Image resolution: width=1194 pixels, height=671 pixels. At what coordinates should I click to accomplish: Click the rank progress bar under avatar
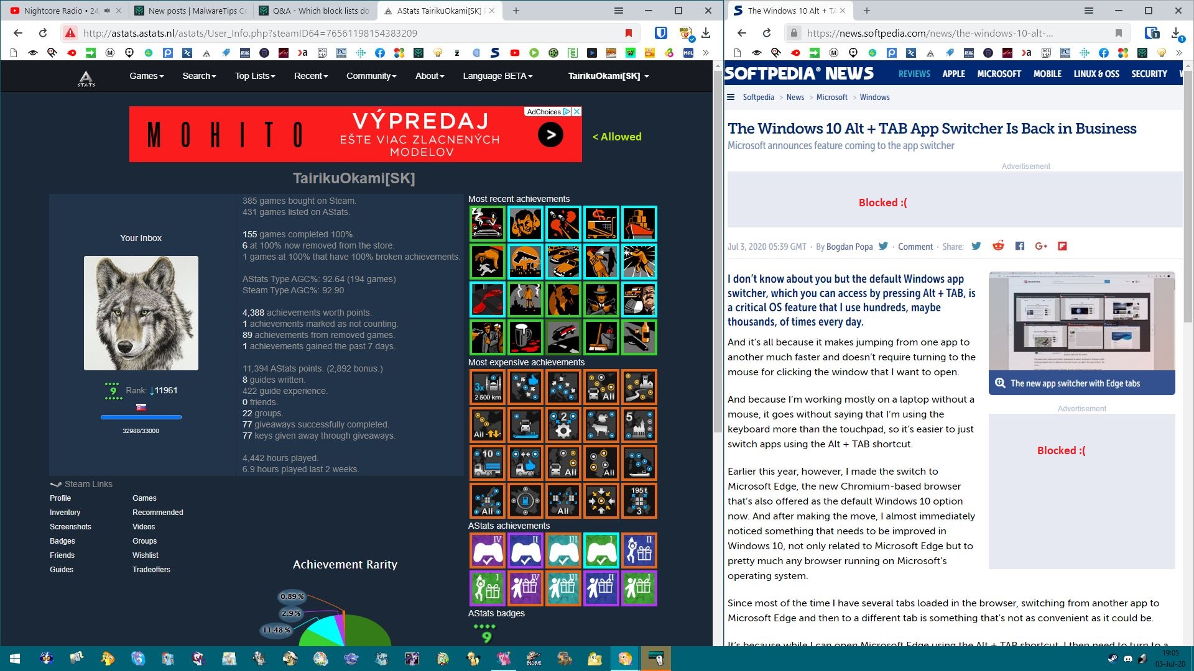tap(141, 417)
